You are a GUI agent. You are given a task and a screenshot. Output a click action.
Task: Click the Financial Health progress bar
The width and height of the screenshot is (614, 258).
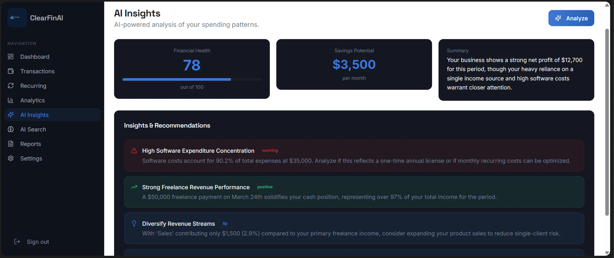coord(192,79)
